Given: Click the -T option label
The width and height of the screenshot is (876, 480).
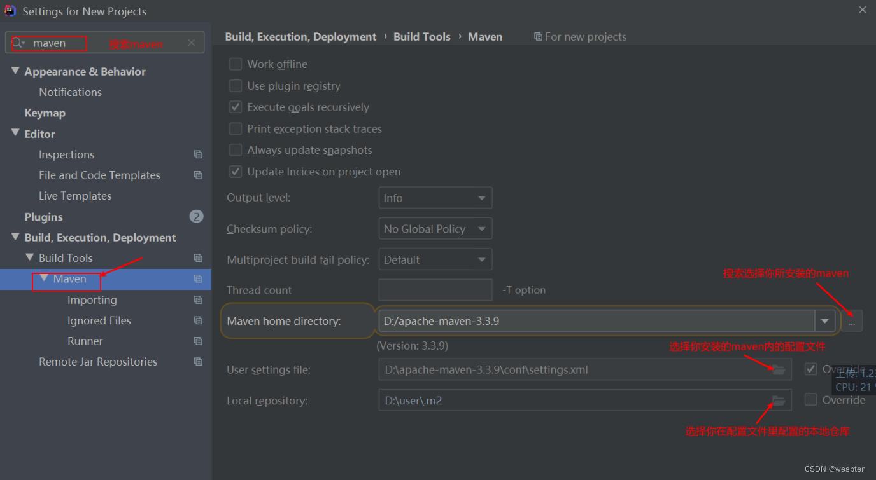Looking at the screenshot, I should coord(524,290).
